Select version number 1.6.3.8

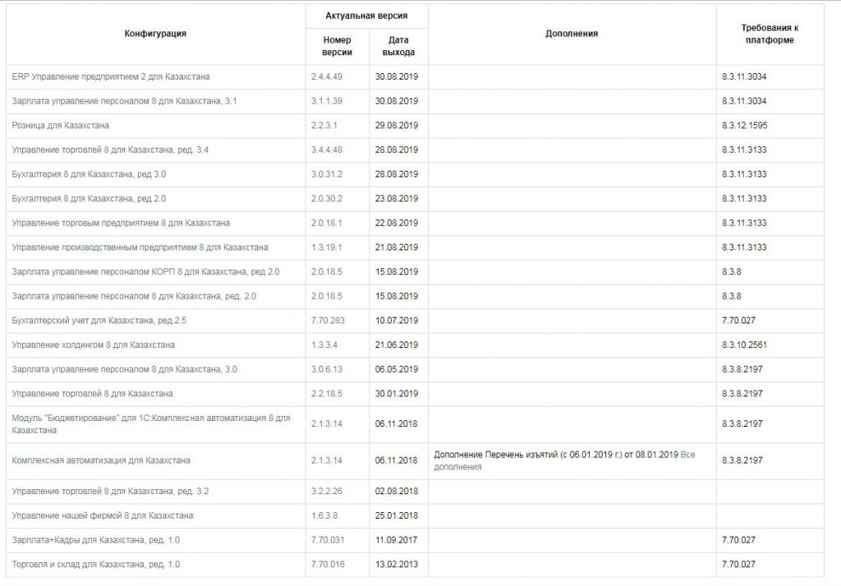(324, 515)
